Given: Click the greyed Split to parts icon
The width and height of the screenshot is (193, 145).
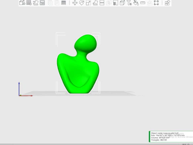Looking at the screenshot, I should point(57,3).
